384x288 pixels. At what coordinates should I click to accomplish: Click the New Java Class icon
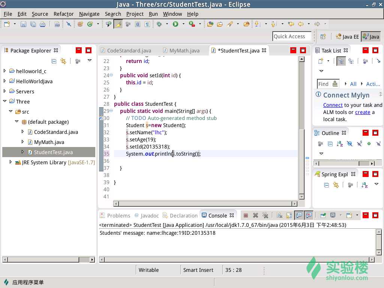pos(90,24)
